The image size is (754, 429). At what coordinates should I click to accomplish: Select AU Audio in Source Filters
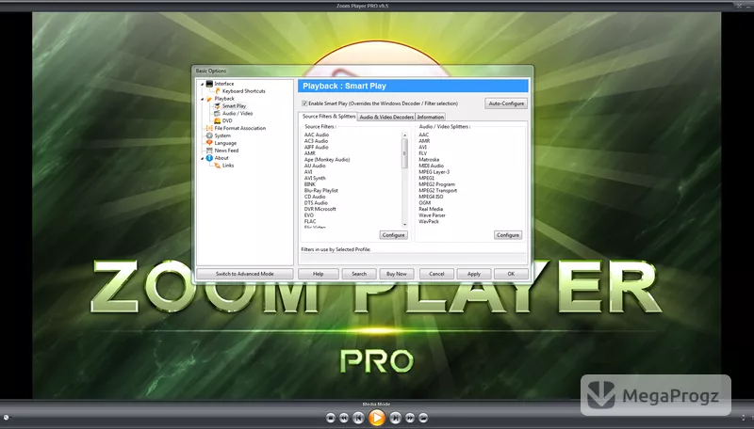pyautogui.click(x=315, y=166)
